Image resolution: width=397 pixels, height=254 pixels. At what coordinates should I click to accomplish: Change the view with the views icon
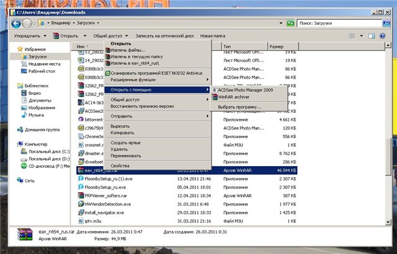[x=352, y=36]
